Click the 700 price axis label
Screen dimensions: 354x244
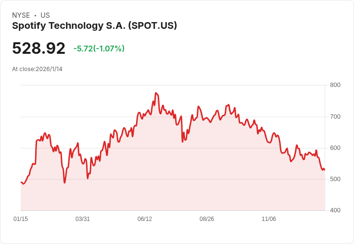coord(335,117)
